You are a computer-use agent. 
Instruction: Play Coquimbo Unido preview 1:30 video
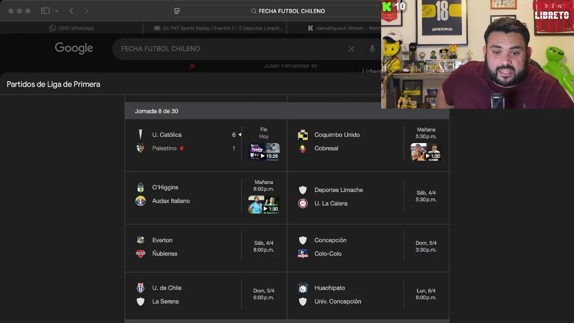click(426, 152)
